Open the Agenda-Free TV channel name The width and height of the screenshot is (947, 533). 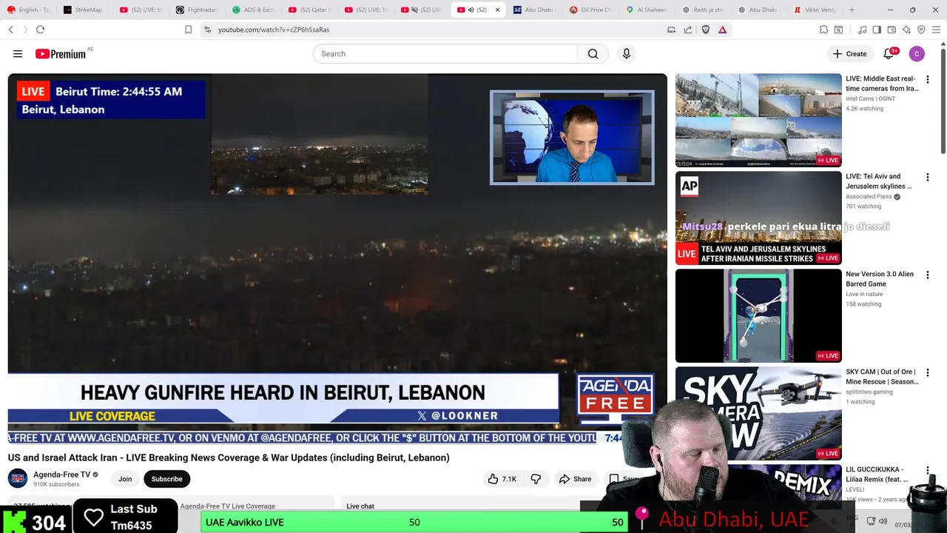point(62,475)
